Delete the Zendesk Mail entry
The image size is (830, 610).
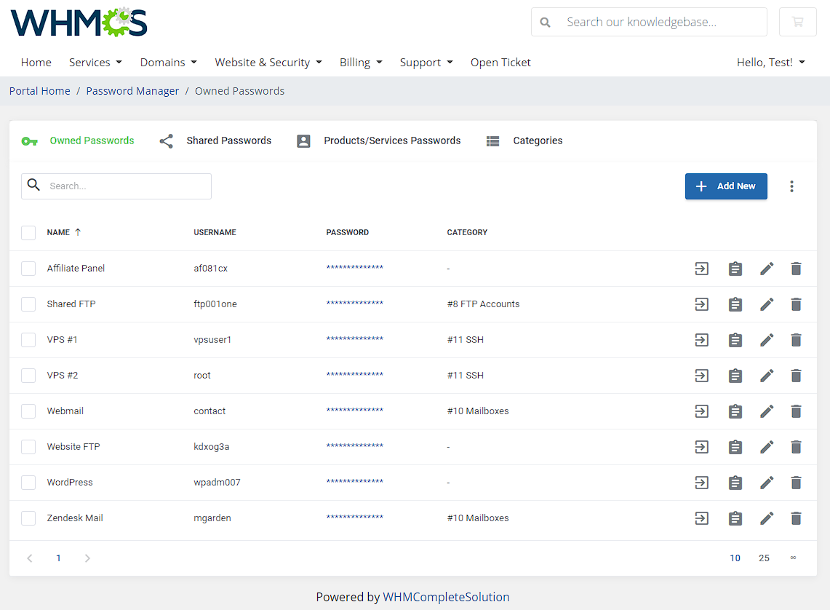(796, 518)
